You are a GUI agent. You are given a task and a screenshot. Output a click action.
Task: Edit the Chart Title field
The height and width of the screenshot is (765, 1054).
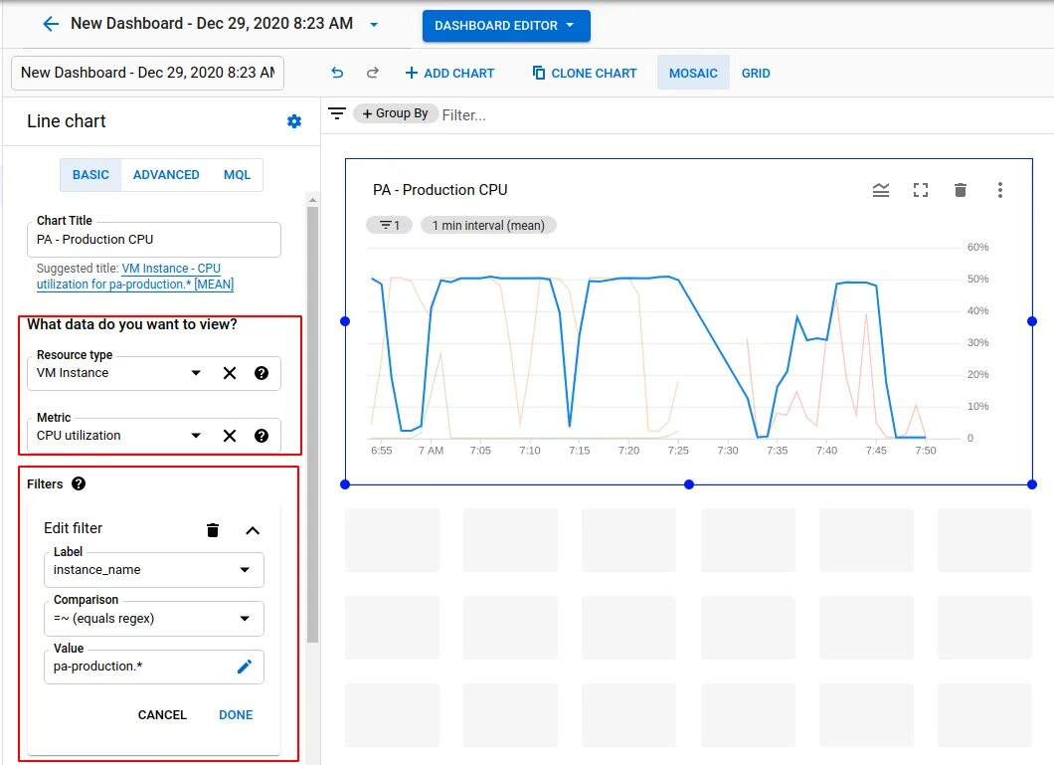[154, 240]
